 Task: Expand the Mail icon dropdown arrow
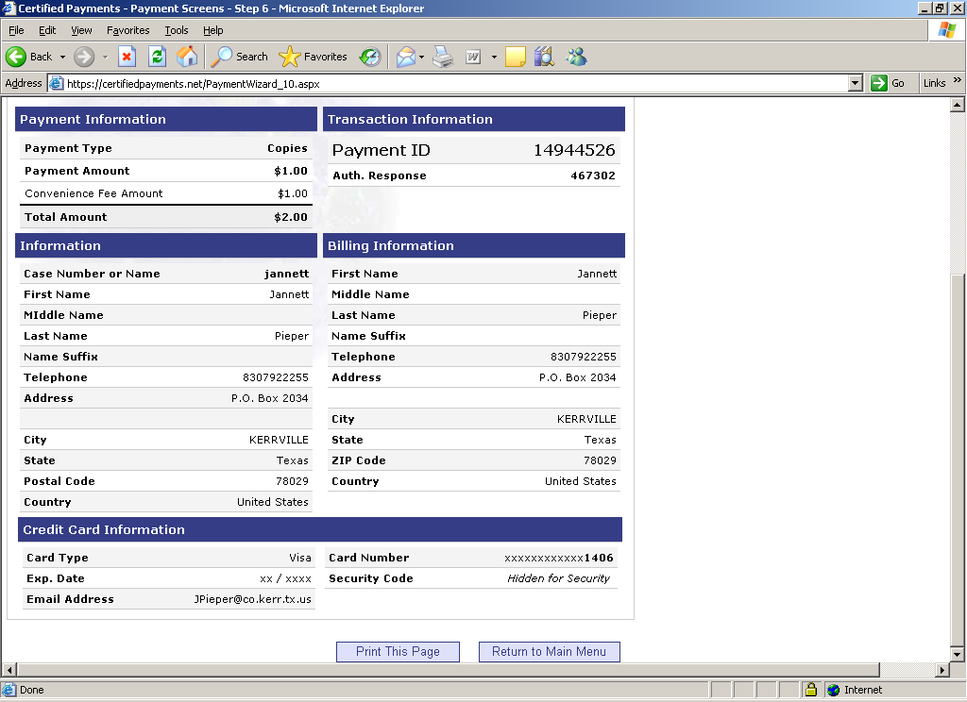[422, 57]
